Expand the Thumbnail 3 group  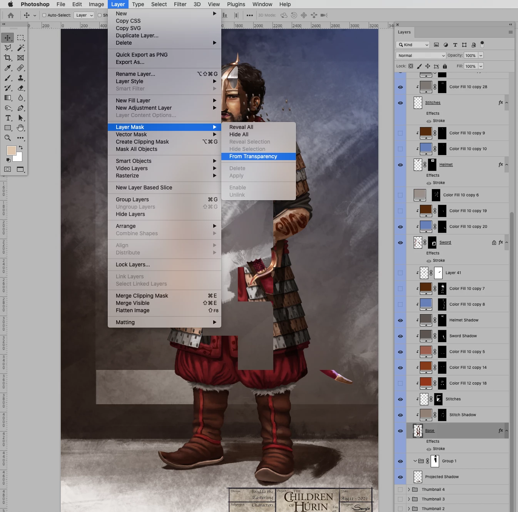pyautogui.click(x=409, y=499)
